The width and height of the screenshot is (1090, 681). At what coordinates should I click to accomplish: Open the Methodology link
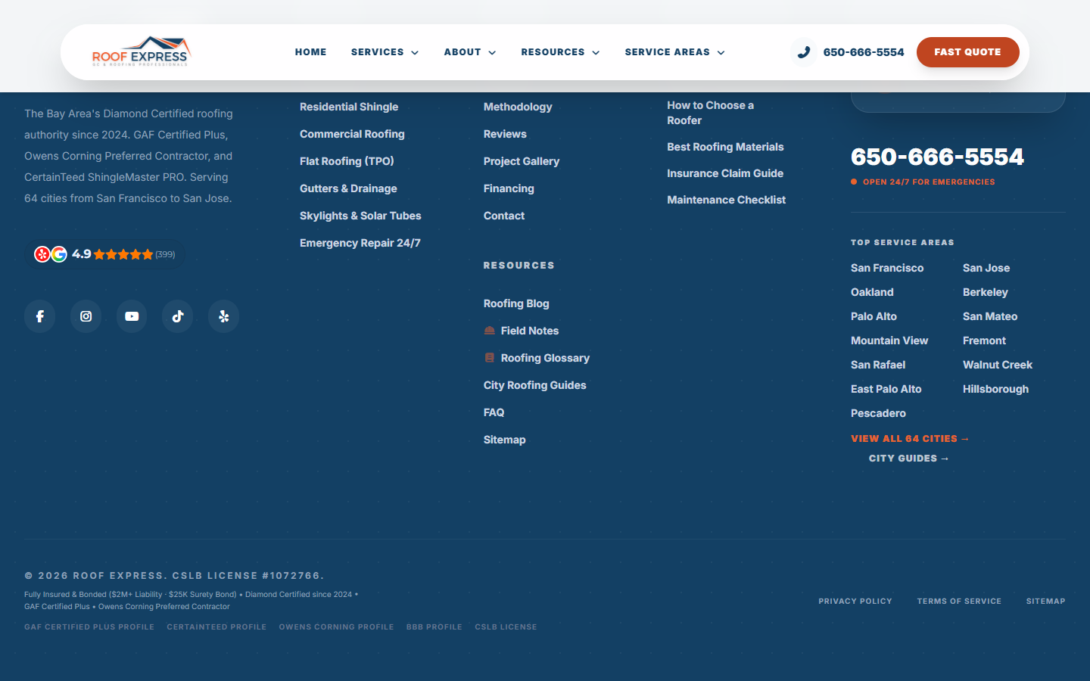[518, 107]
